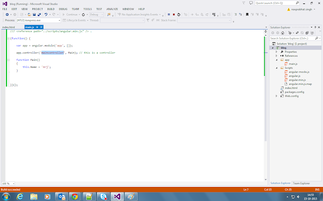Image resolution: width=323 pixels, height=201 pixels.
Task: Select main.js in Solution Explorer
Action: click(293, 64)
